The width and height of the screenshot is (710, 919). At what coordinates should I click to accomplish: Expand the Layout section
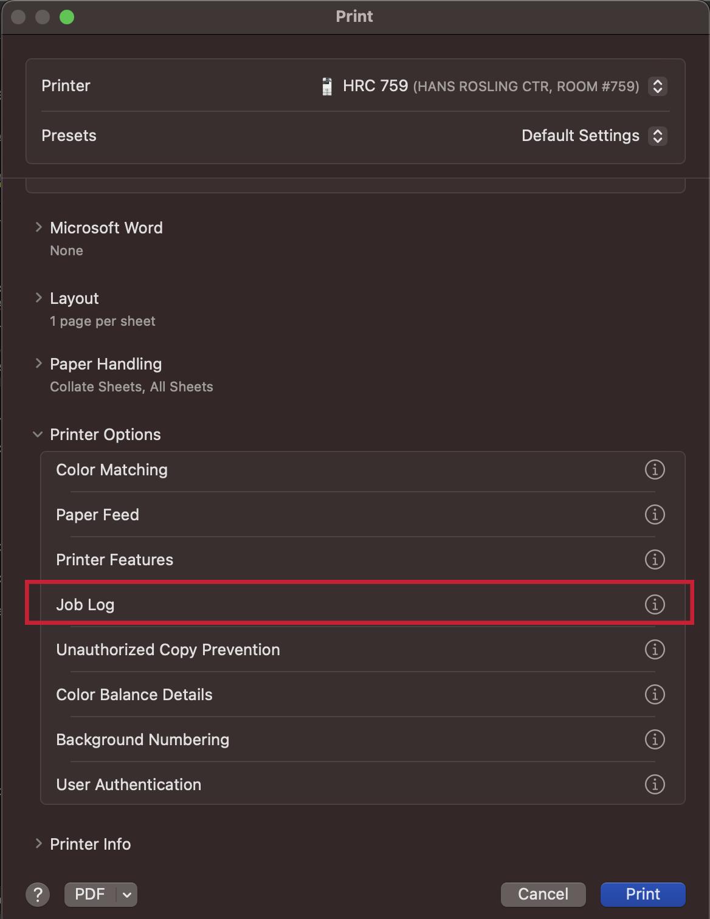pos(39,298)
